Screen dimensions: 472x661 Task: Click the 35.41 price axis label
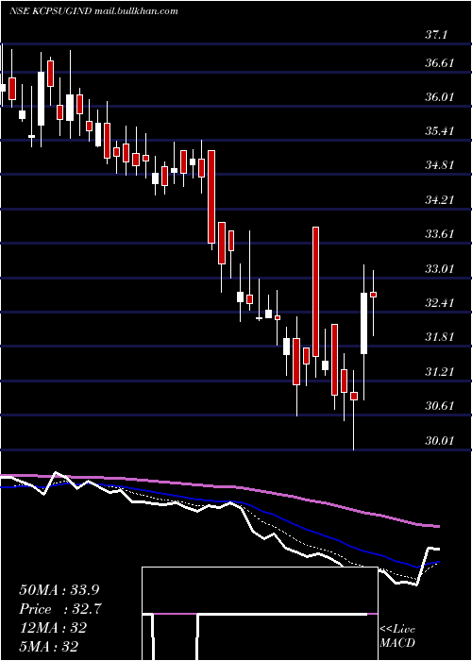pos(439,131)
